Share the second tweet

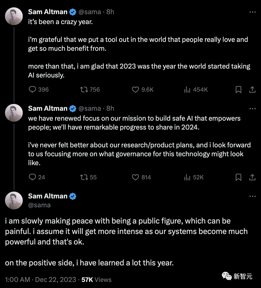[x=252, y=177]
